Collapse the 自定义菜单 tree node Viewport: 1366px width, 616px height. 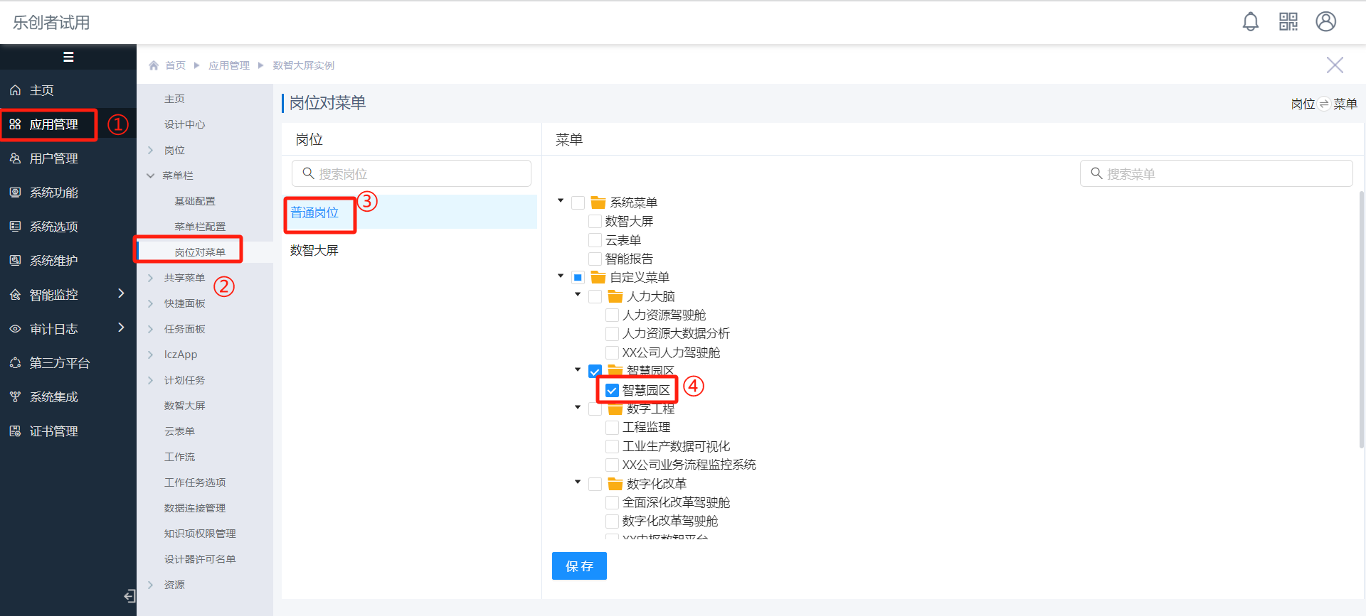point(561,276)
